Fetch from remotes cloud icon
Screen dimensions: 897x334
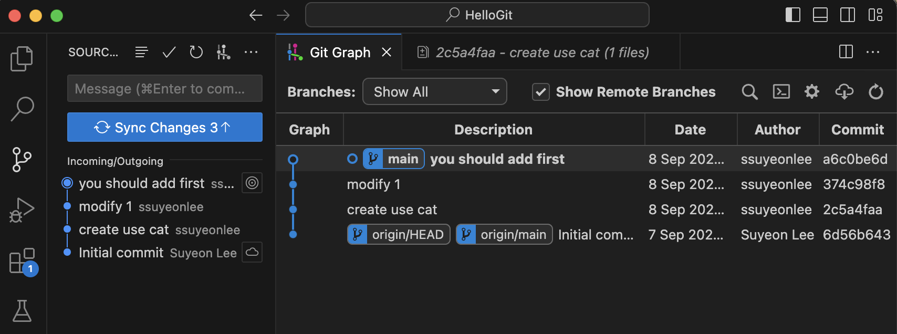click(x=844, y=92)
